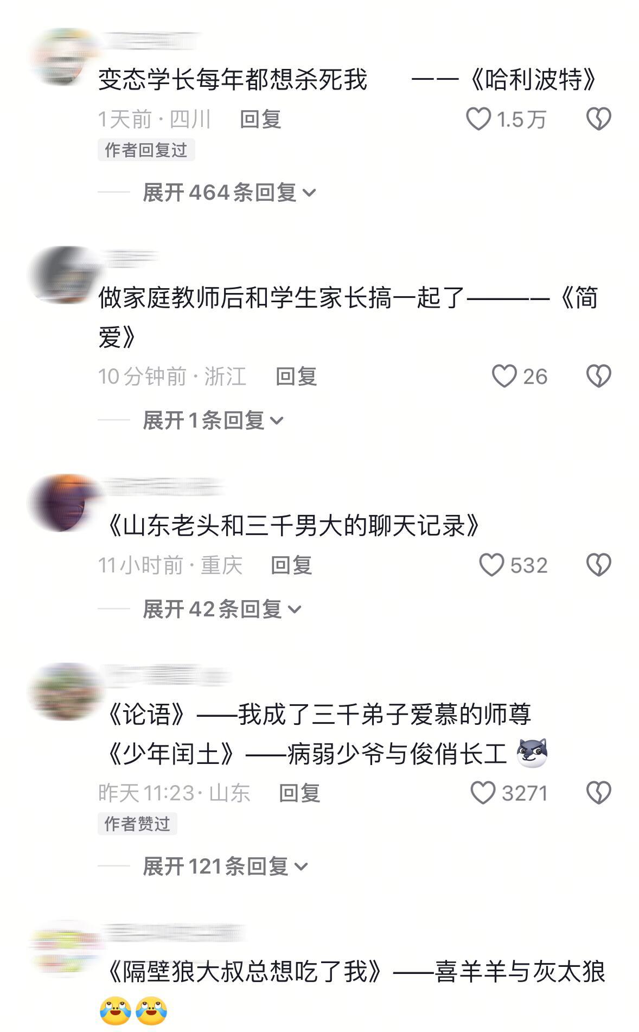Like the 山东老头 comment with 532 likes
This screenshot has height=1032, width=639.
click(x=491, y=565)
